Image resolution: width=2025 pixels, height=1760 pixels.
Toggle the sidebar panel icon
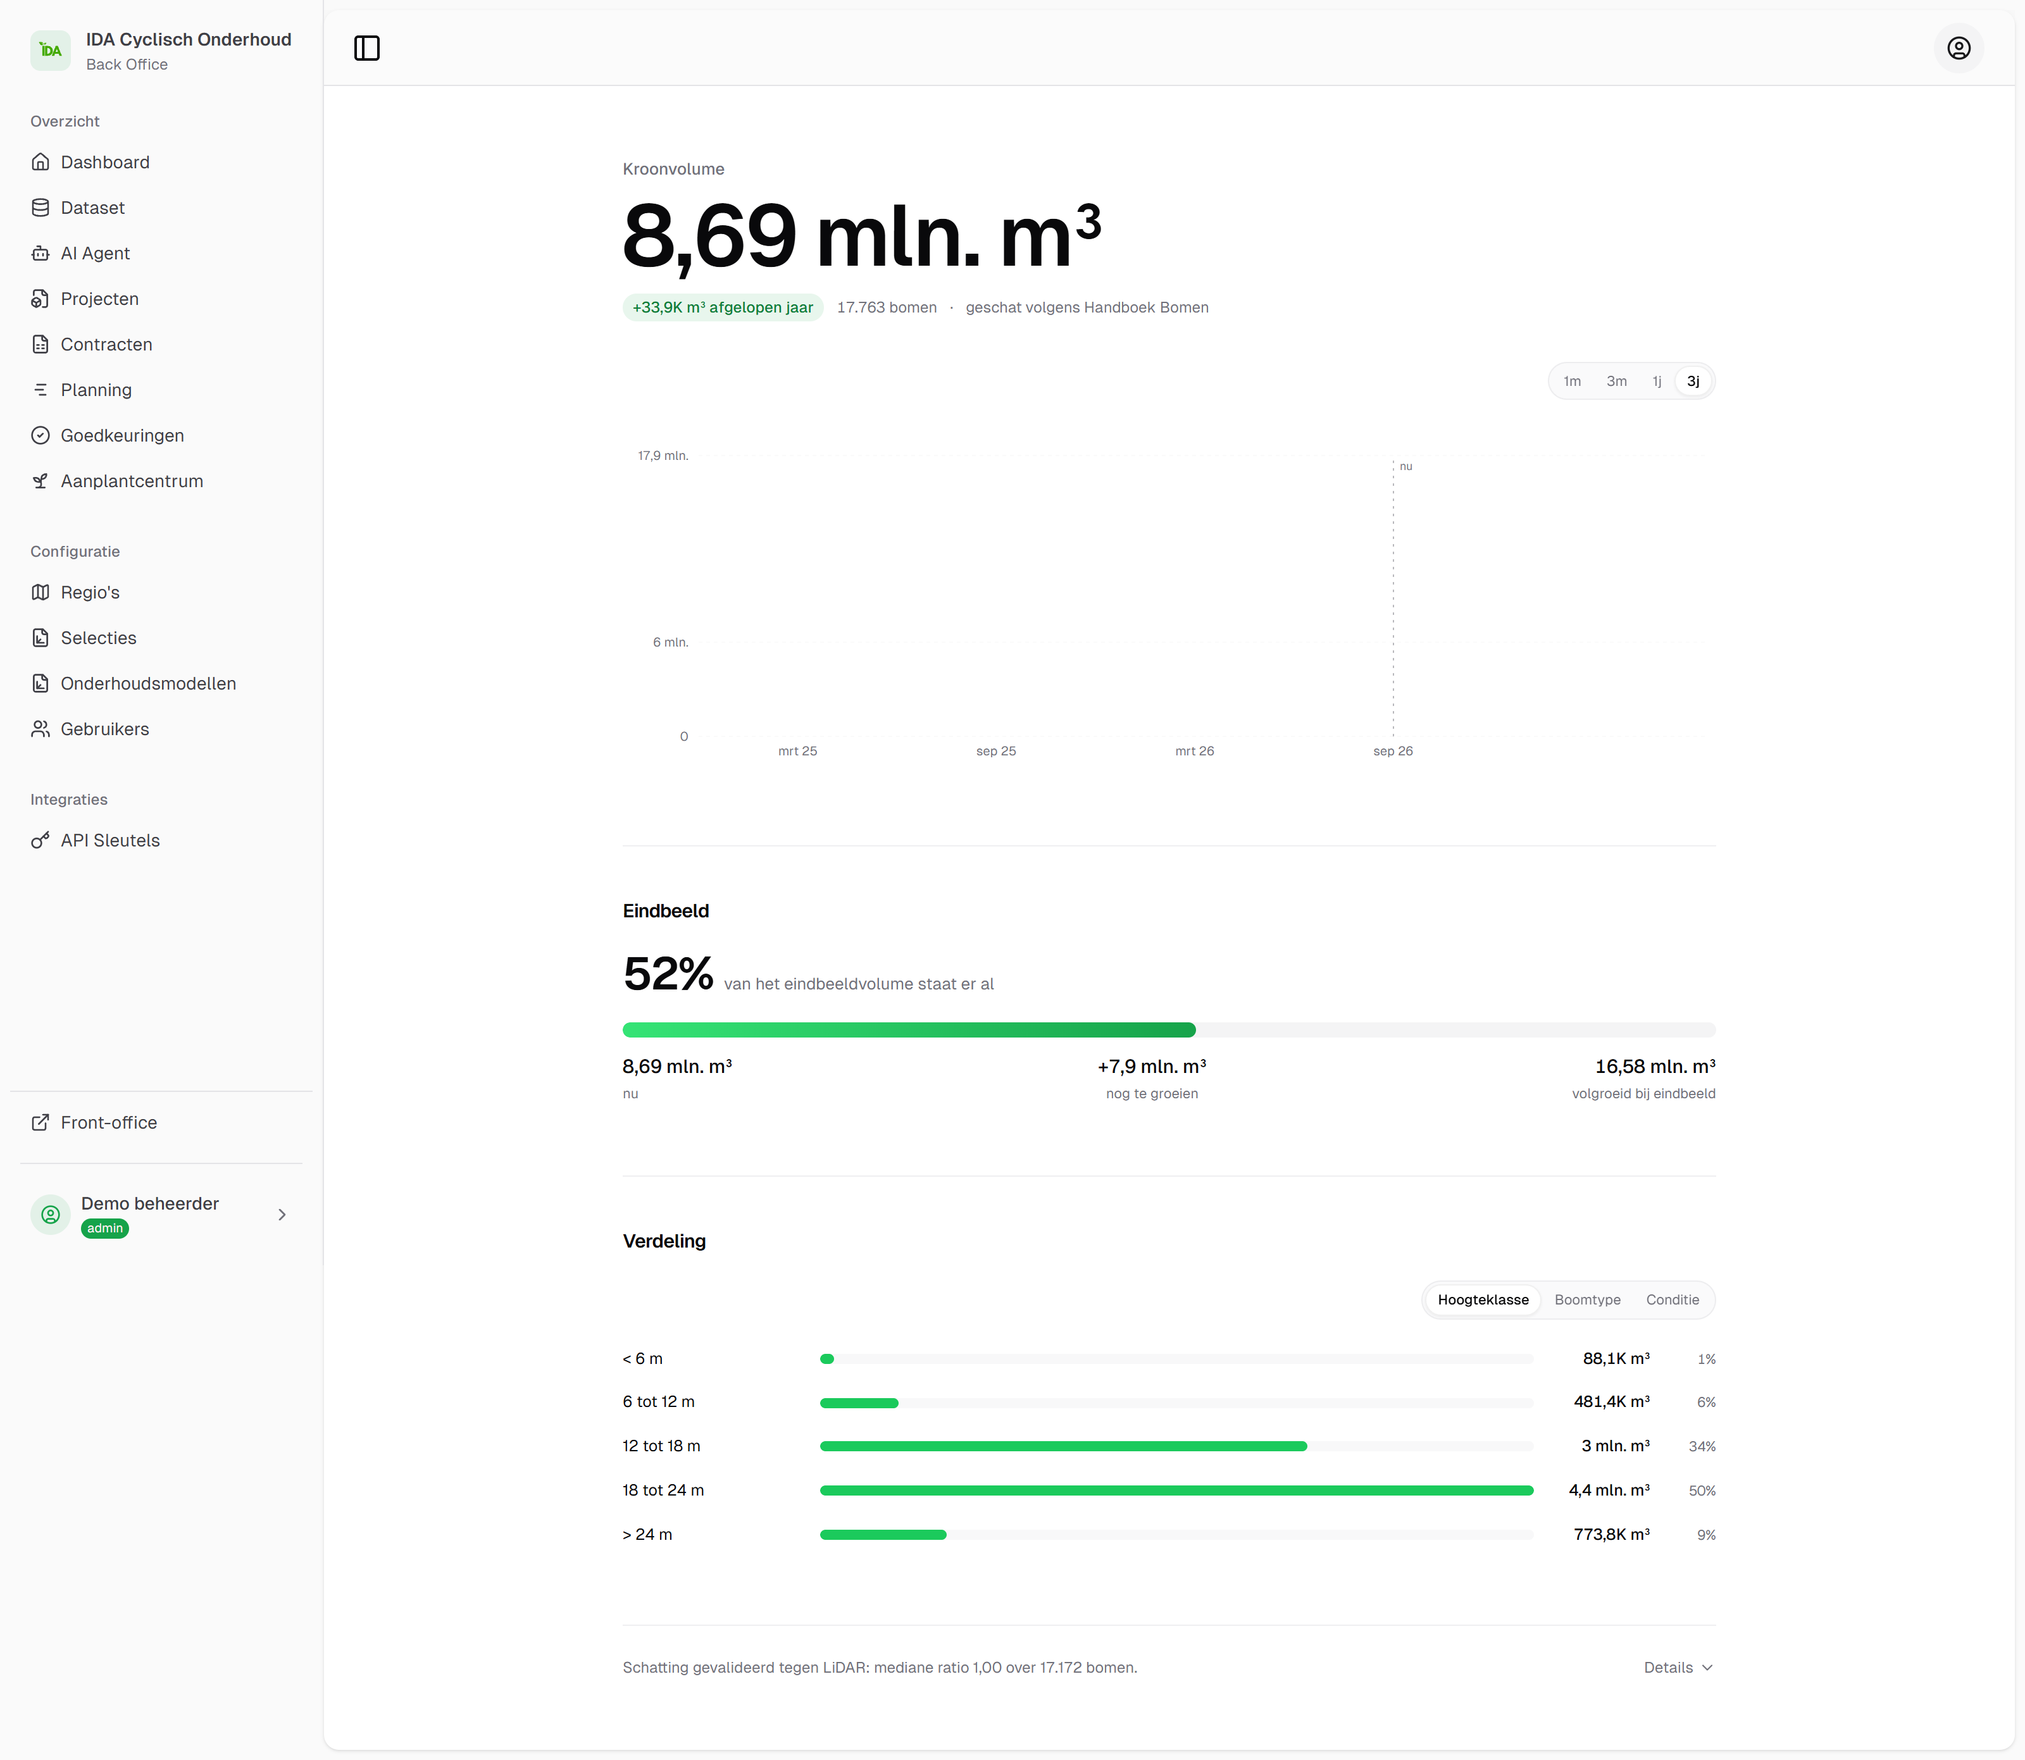coord(366,48)
